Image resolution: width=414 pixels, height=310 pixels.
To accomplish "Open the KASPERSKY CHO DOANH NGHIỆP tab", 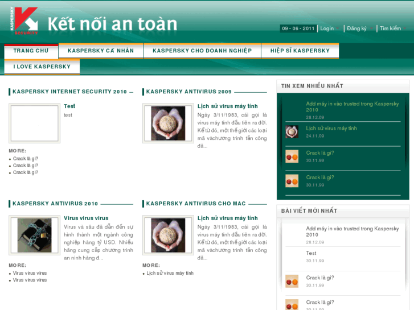I will 202,51.
